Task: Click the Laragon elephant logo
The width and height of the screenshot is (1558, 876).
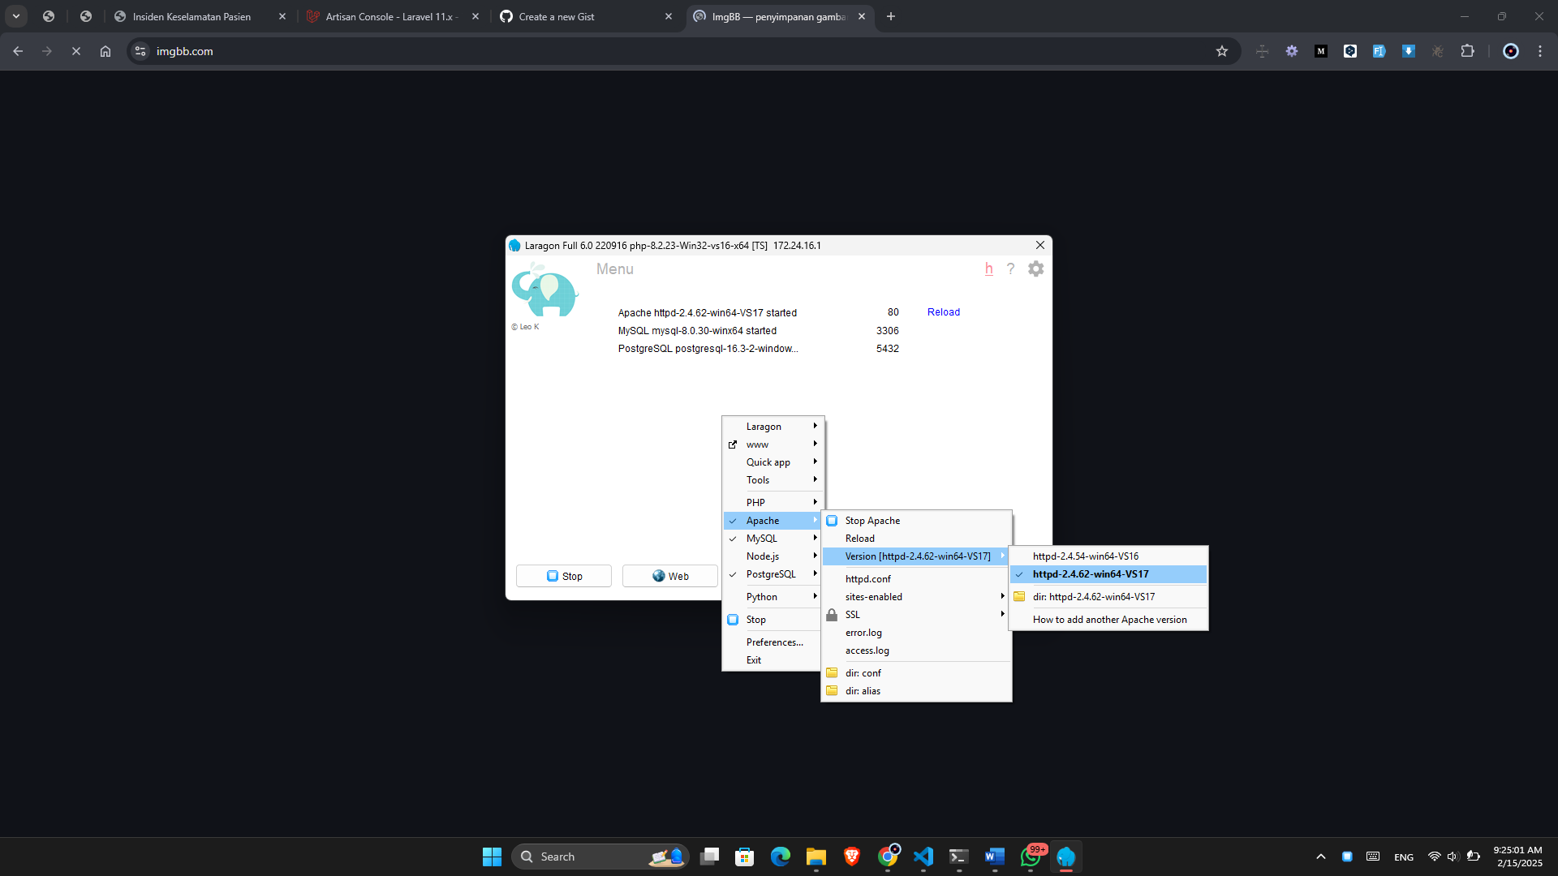Action: pyautogui.click(x=544, y=290)
